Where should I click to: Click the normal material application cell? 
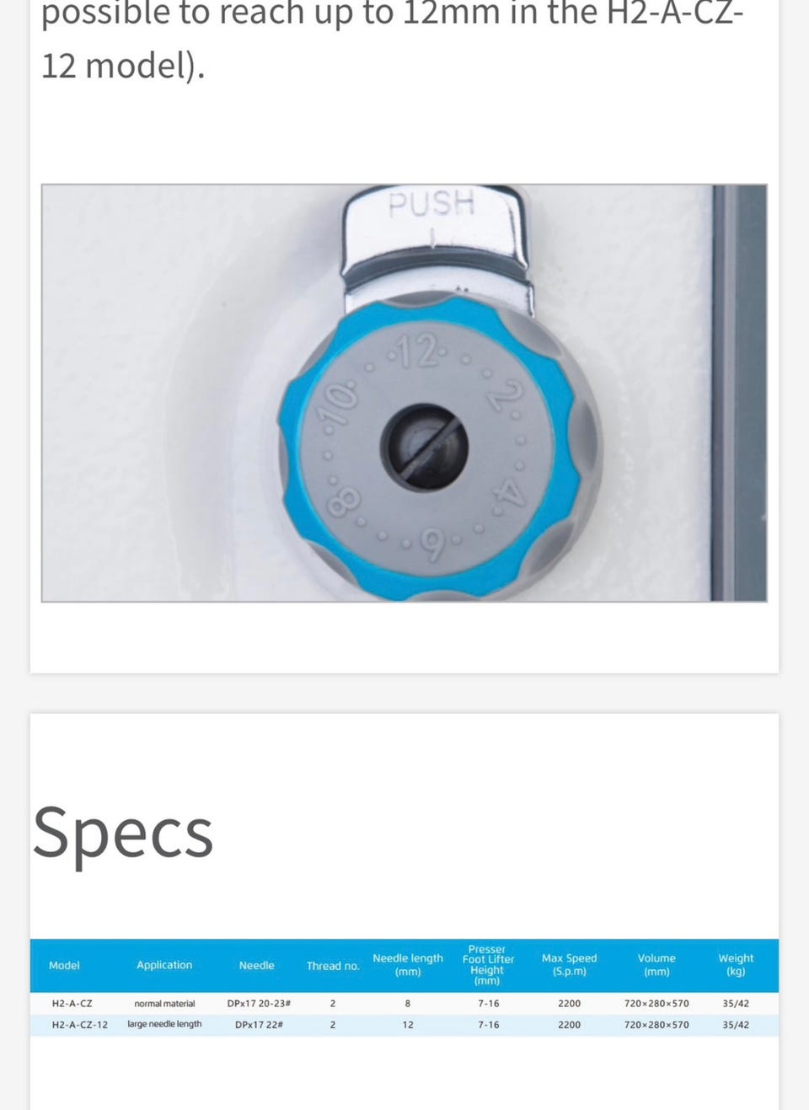(x=164, y=1004)
